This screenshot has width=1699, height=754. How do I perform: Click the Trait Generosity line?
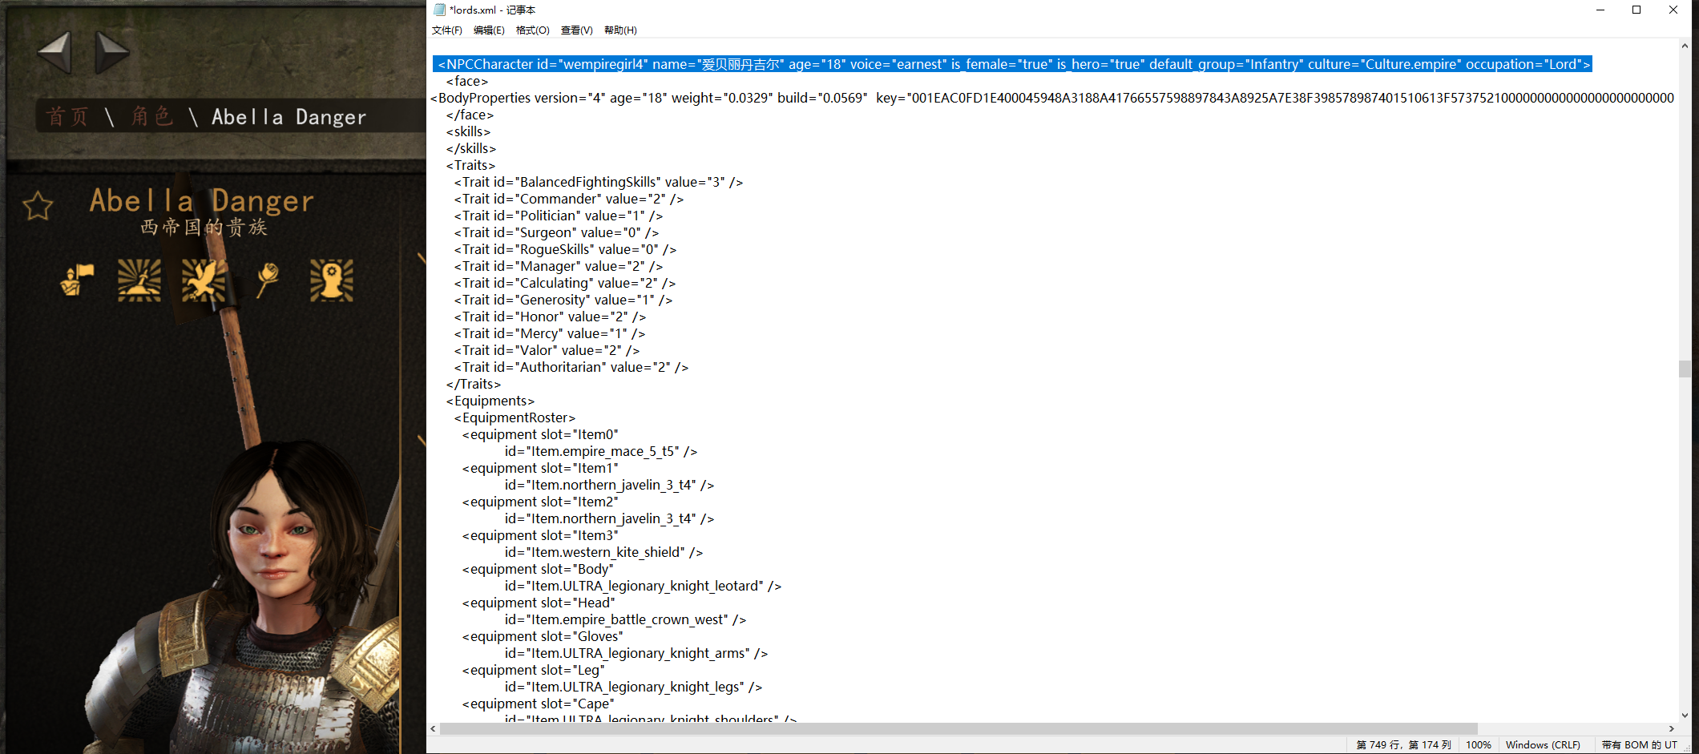pos(563,300)
